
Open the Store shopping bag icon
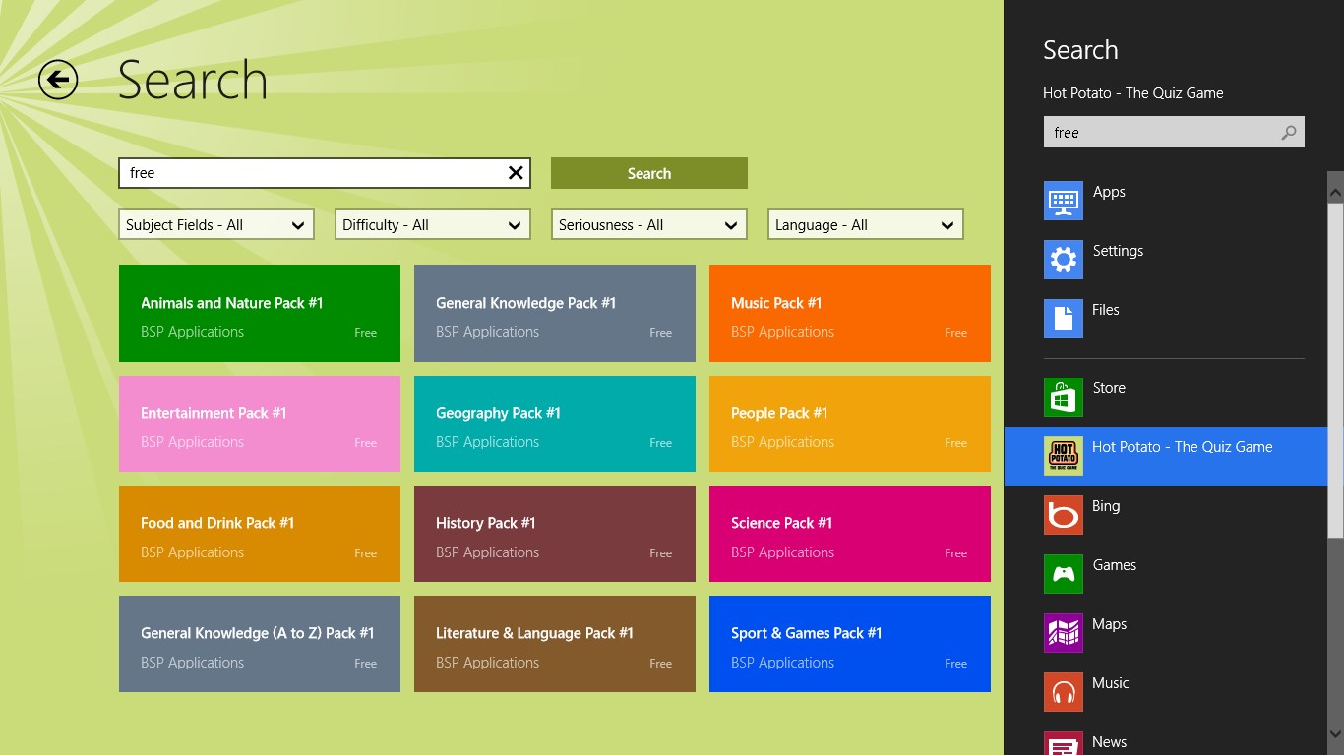tap(1064, 397)
